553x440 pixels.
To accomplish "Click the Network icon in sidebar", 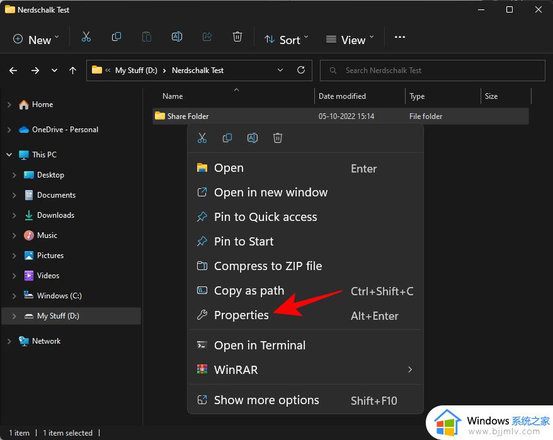I will tap(24, 341).
